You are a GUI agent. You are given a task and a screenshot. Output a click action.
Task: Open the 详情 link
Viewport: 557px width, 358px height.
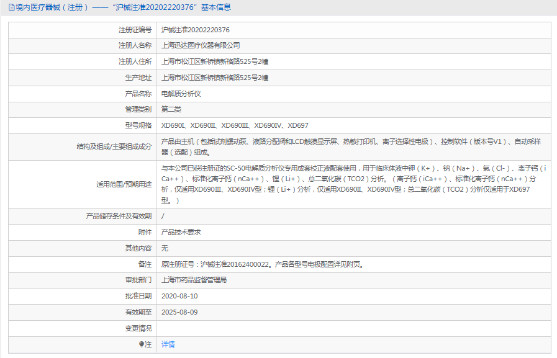tap(168, 344)
